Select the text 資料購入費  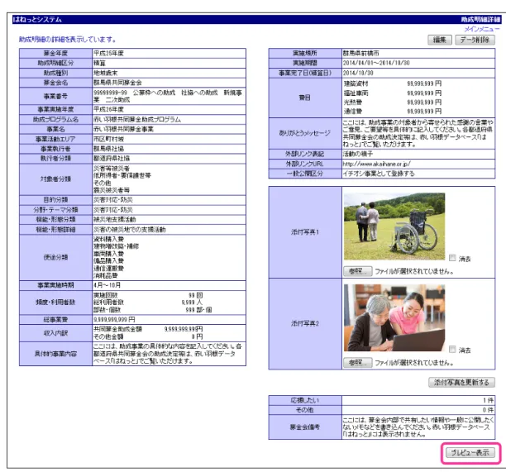[108, 239]
